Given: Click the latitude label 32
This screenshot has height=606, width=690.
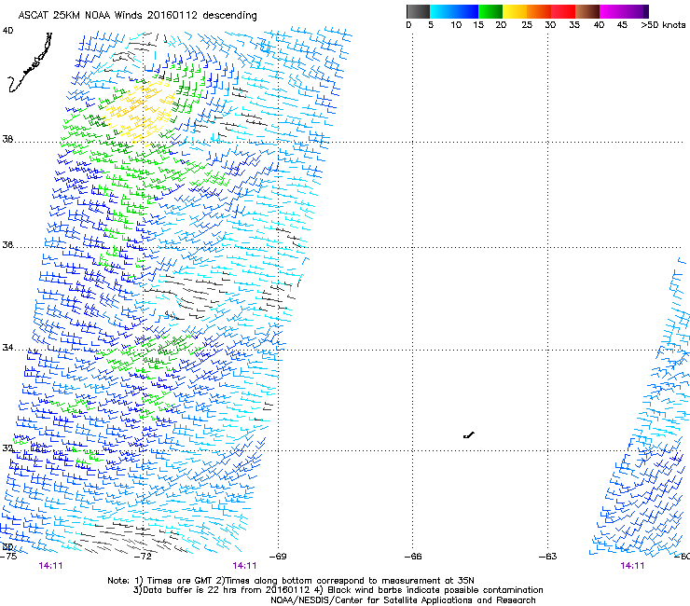Looking at the screenshot, I should point(7,448).
